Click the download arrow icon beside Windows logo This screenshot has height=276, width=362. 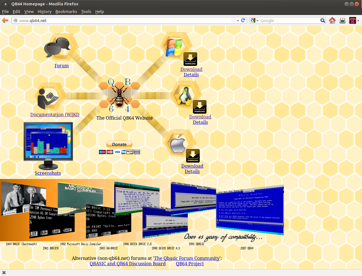click(190, 59)
